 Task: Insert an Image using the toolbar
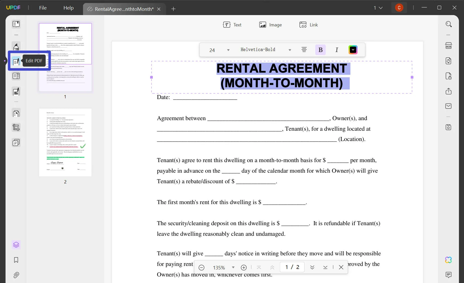click(270, 25)
